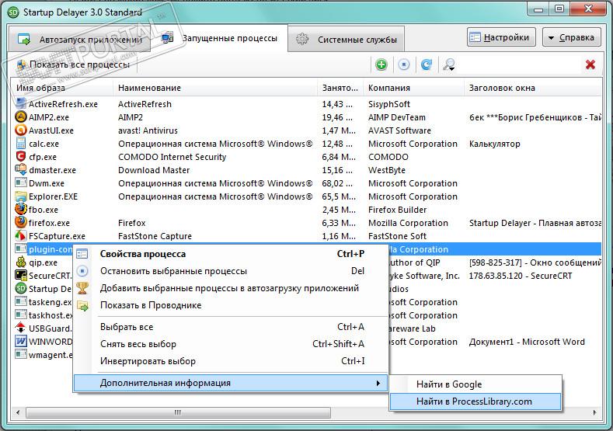Open the Настройки button
Viewport: 613px width, 431px height.
pos(501,37)
